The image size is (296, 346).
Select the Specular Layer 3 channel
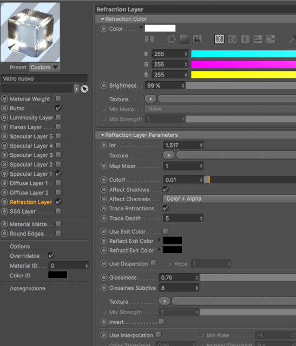point(31,155)
